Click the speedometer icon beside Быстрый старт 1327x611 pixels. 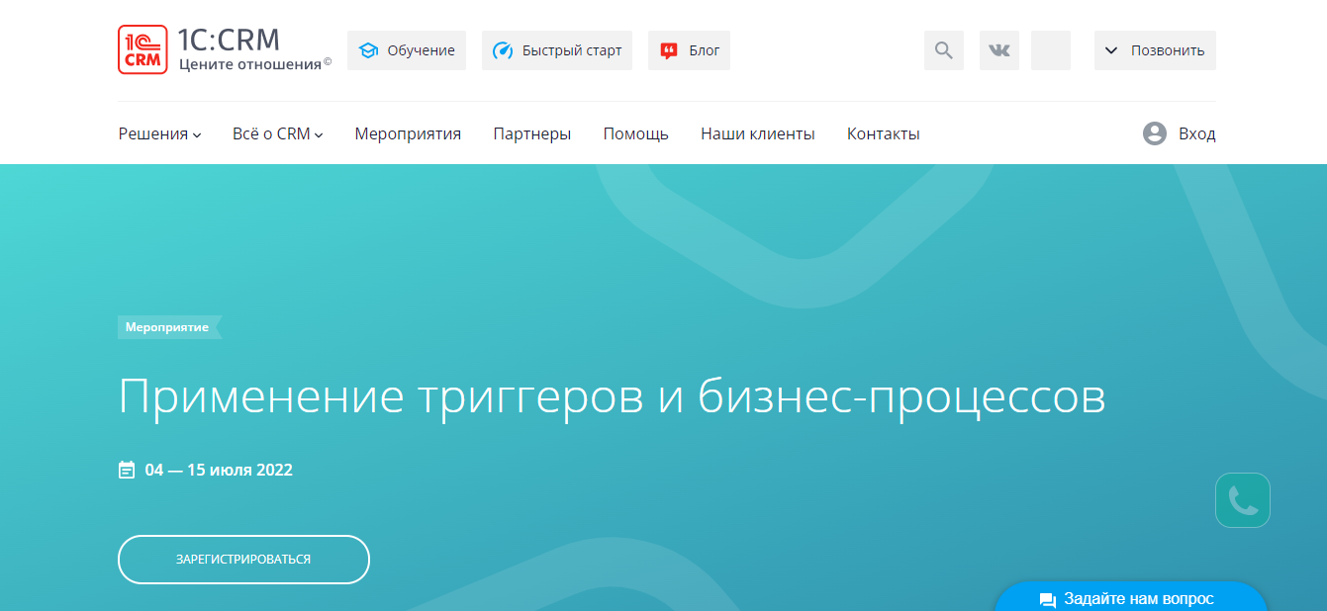(502, 49)
